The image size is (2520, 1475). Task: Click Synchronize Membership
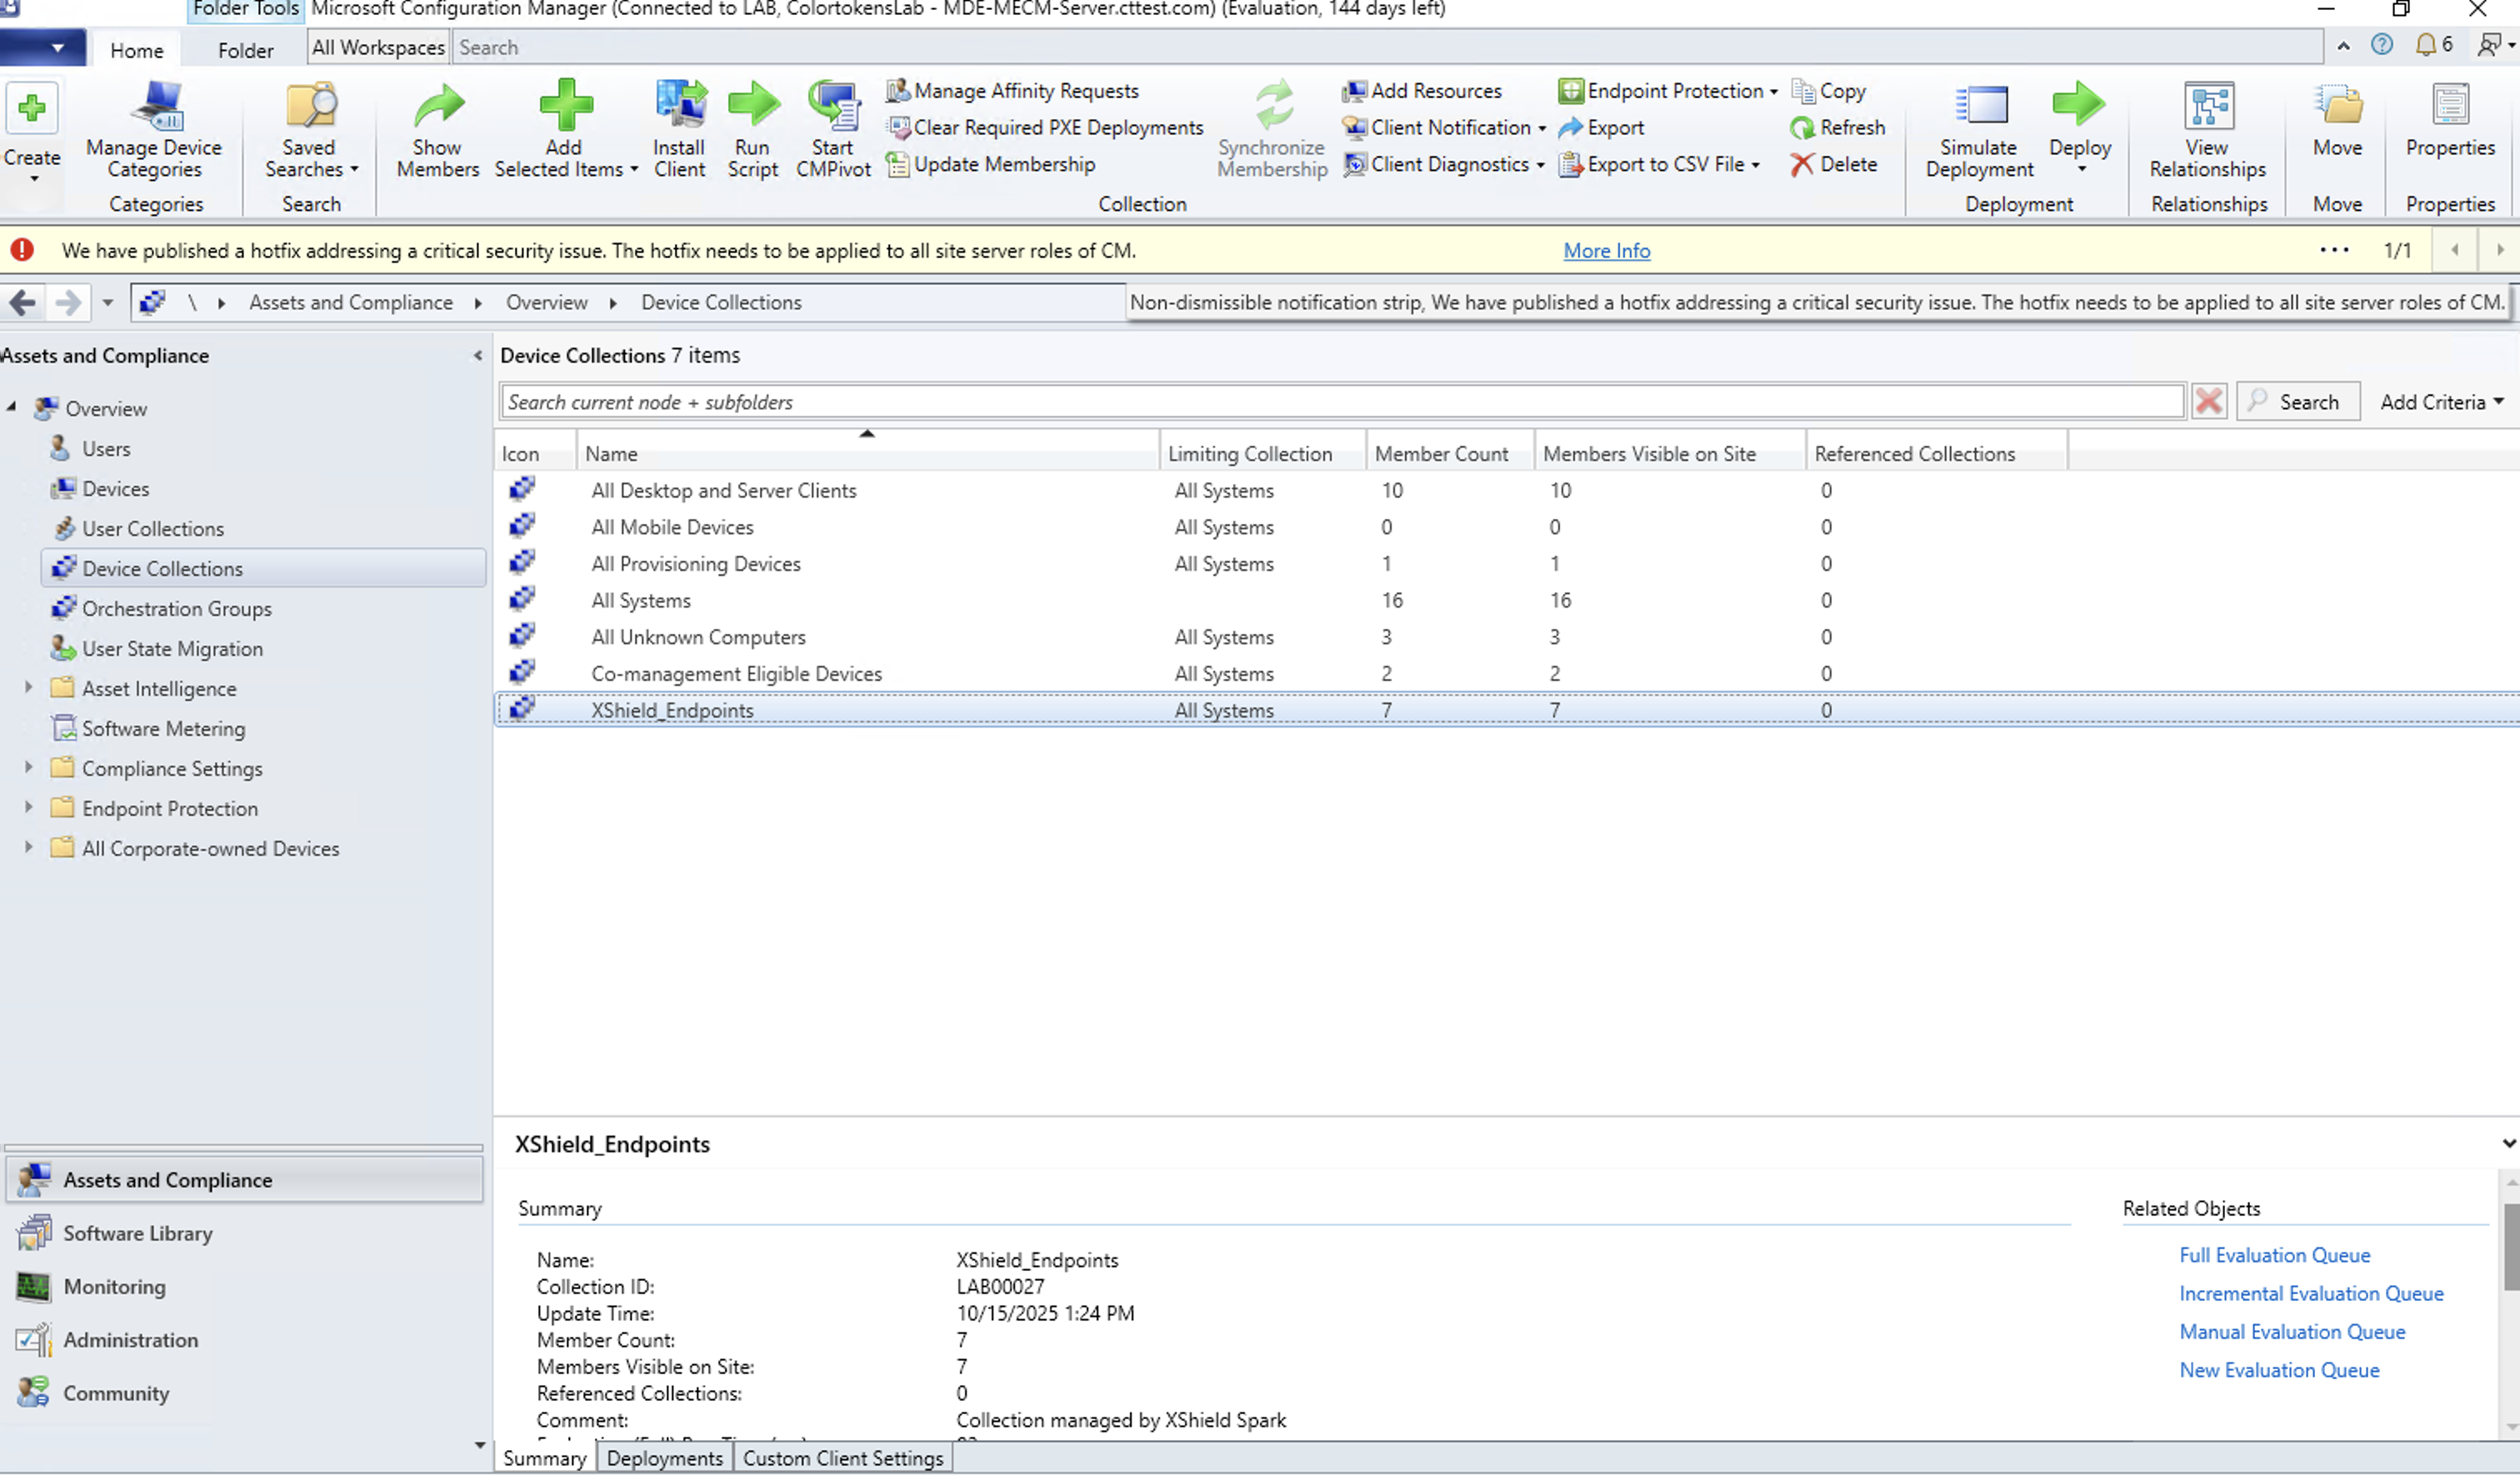[1271, 128]
